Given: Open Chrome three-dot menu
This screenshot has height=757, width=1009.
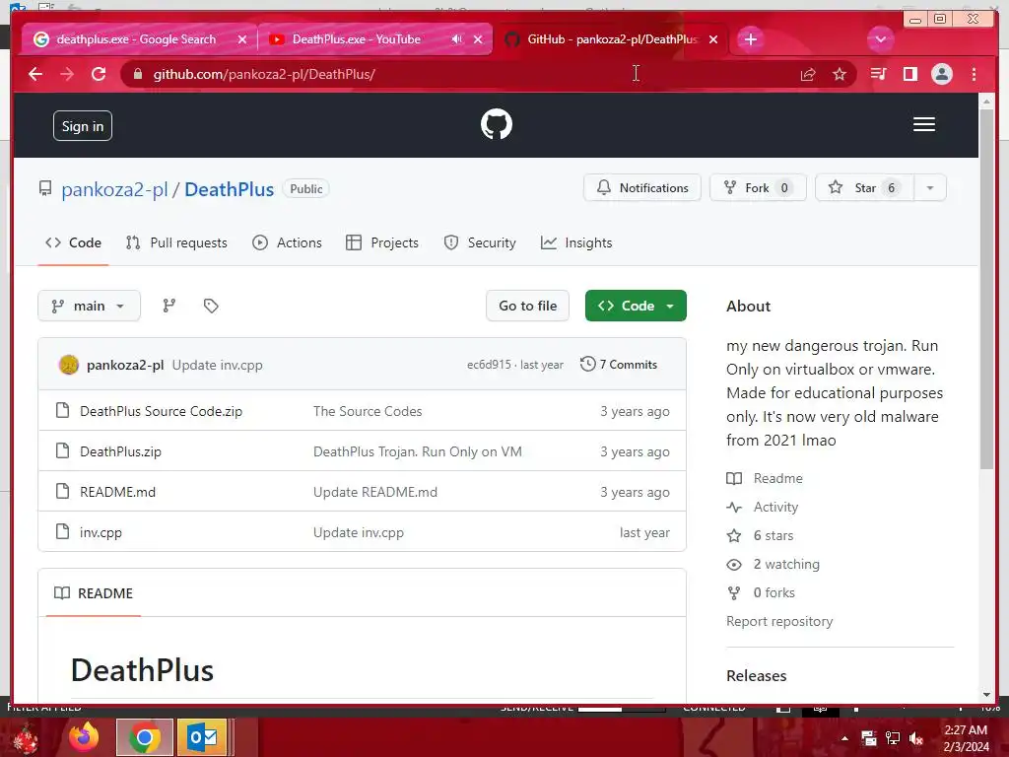Looking at the screenshot, I should (974, 74).
